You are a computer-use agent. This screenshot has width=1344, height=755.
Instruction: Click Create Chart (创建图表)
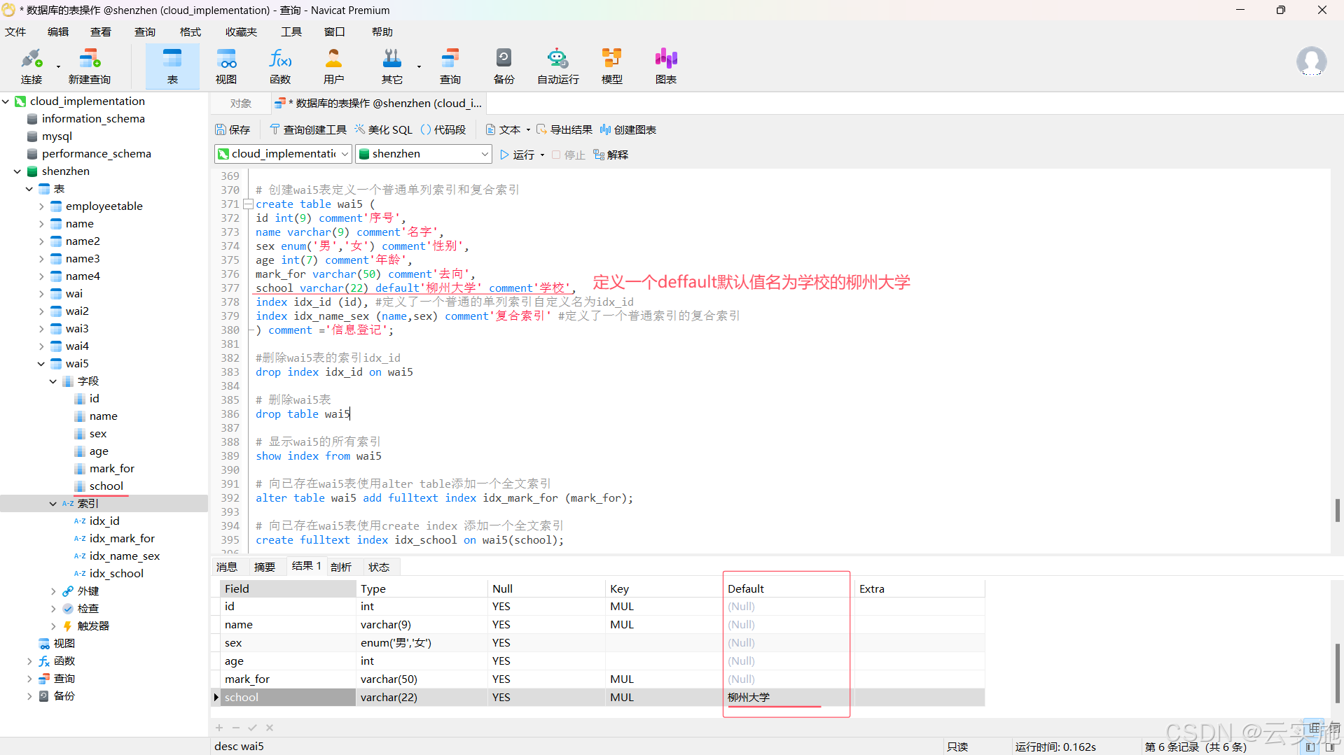tap(628, 129)
